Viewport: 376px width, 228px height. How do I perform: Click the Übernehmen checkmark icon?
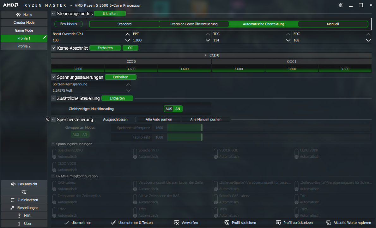tap(66, 223)
